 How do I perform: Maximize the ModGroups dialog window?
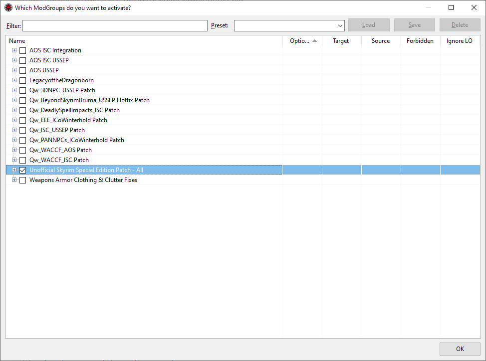(451, 7)
